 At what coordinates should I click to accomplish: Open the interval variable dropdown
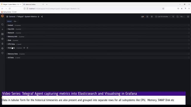tap(15, 21)
